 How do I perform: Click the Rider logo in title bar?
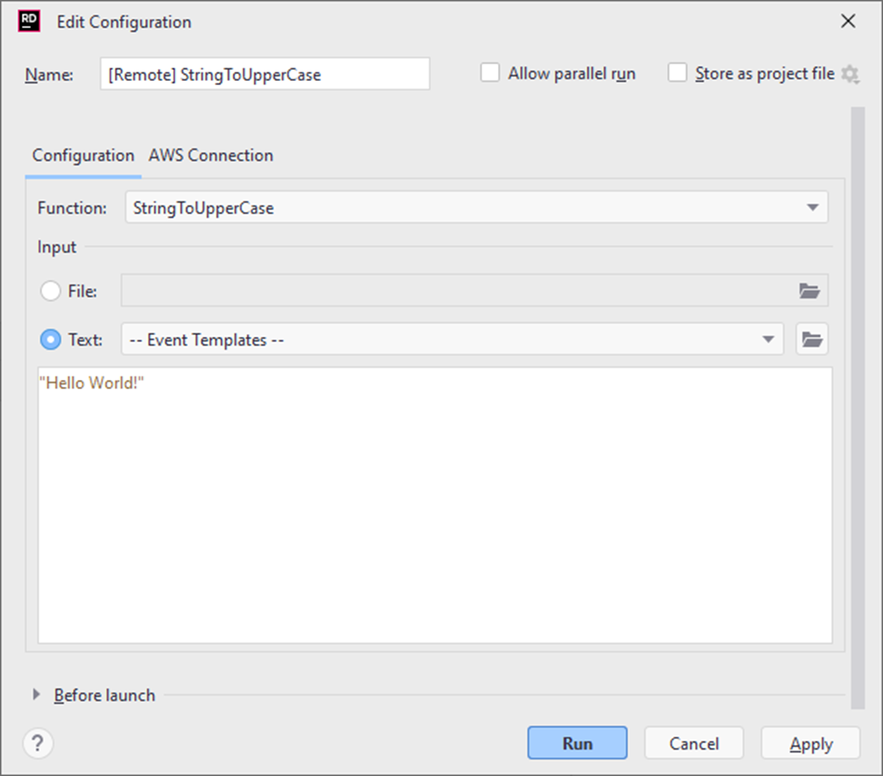29,21
